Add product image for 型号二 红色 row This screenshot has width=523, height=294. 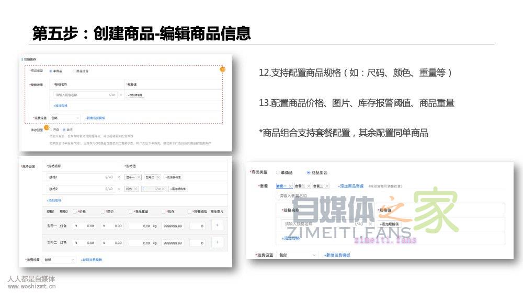tap(218, 242)
